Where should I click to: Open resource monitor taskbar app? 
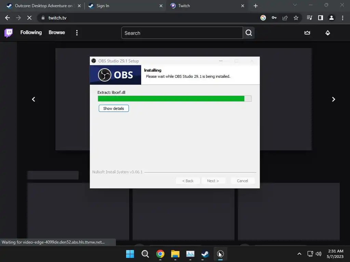coord(190,254)
